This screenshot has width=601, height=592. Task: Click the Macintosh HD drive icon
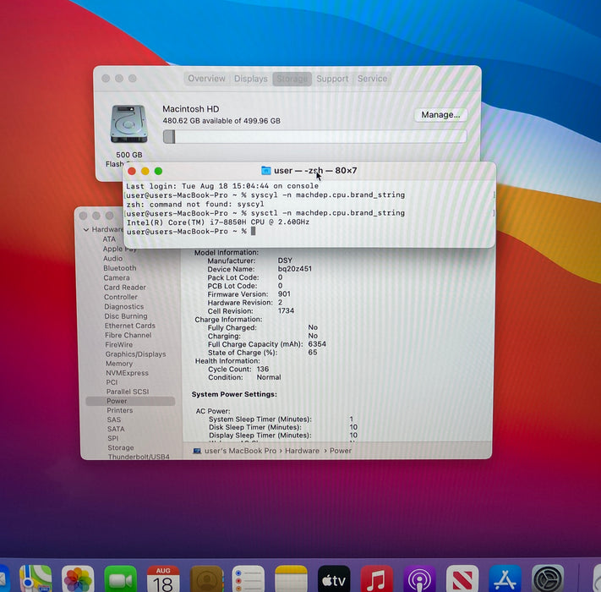[x=128, y=123]
